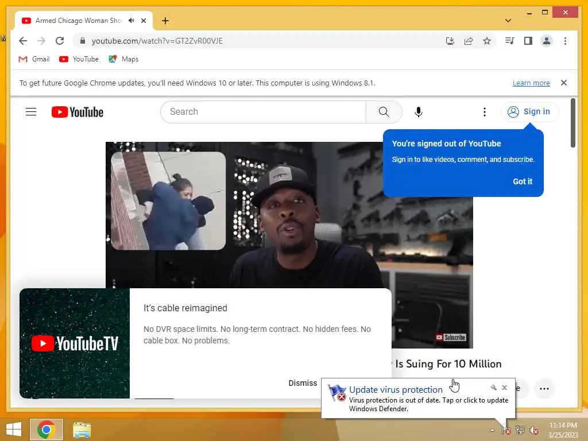Image resolution: width=588 pixels, height=441 pixels.
Task: Open notification options wrench icon
Action: tap(493, 388)
